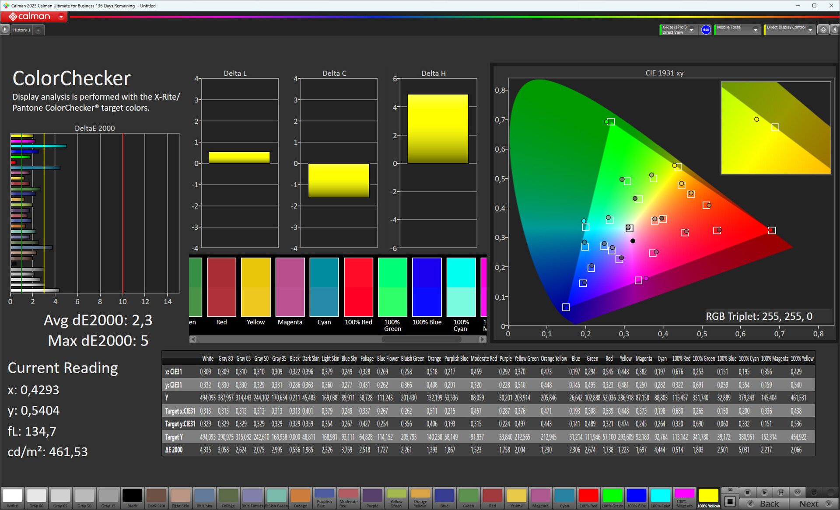Expand the X-Rite i1Pro 3 dropdown
The width and height of the screenshot is (840, 510).
click(x=692, y=30)
